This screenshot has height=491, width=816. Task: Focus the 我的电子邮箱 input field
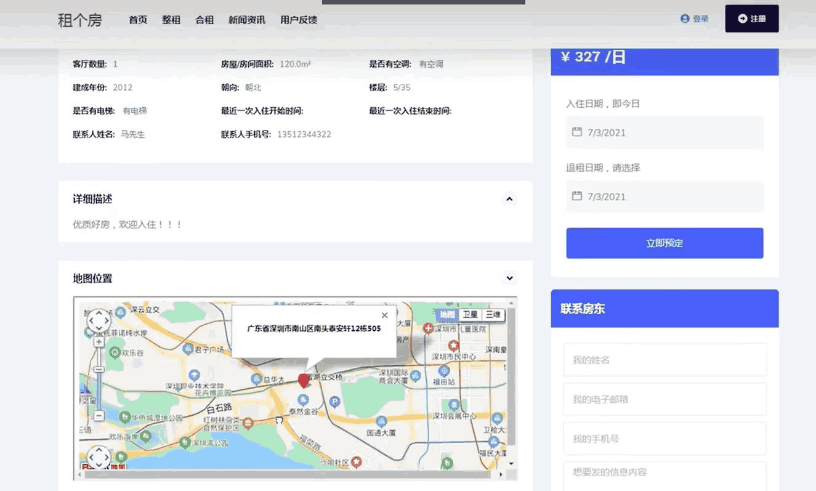pos(665,399)
